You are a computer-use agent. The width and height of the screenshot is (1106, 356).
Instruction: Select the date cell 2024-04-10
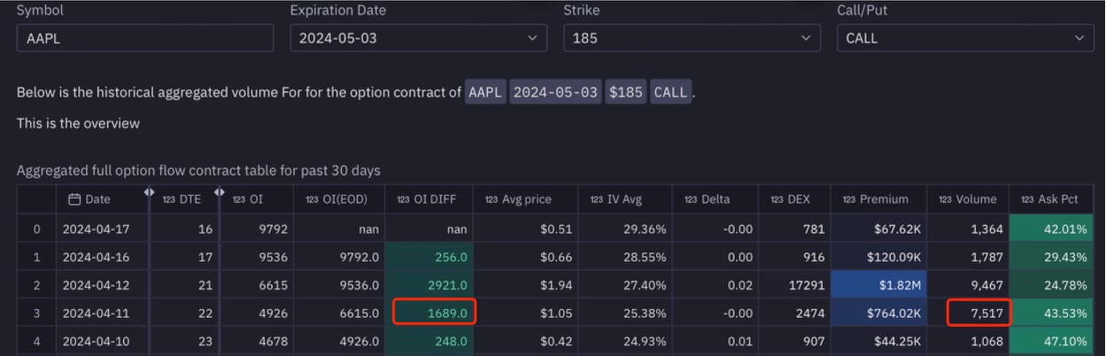[103, 341]
